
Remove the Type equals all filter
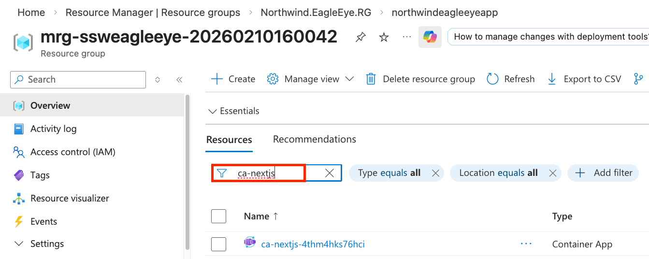click(x=435, y=173)
